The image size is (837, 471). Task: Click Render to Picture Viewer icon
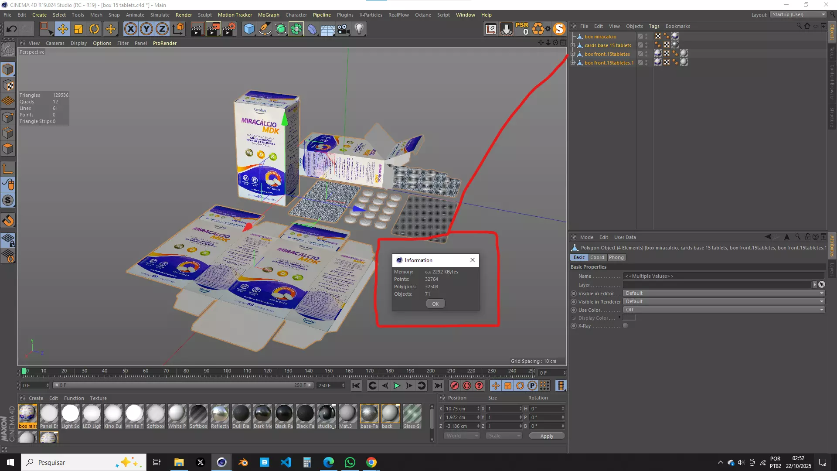[213, 29]
